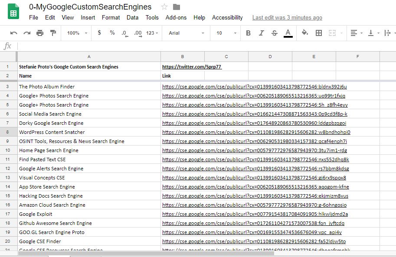
Task: Open the font size 10 dropdown
Action: click(226, 33)
